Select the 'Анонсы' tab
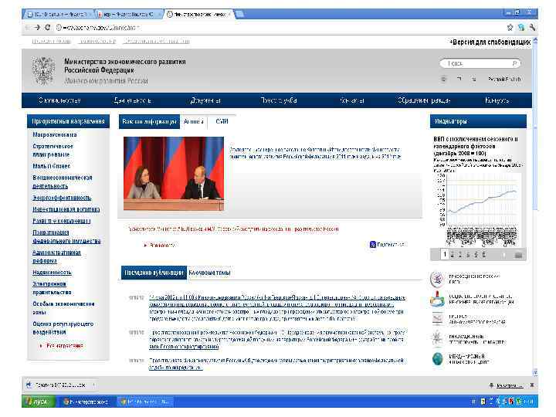Viewport: 556px width, 417px height. 194,121
